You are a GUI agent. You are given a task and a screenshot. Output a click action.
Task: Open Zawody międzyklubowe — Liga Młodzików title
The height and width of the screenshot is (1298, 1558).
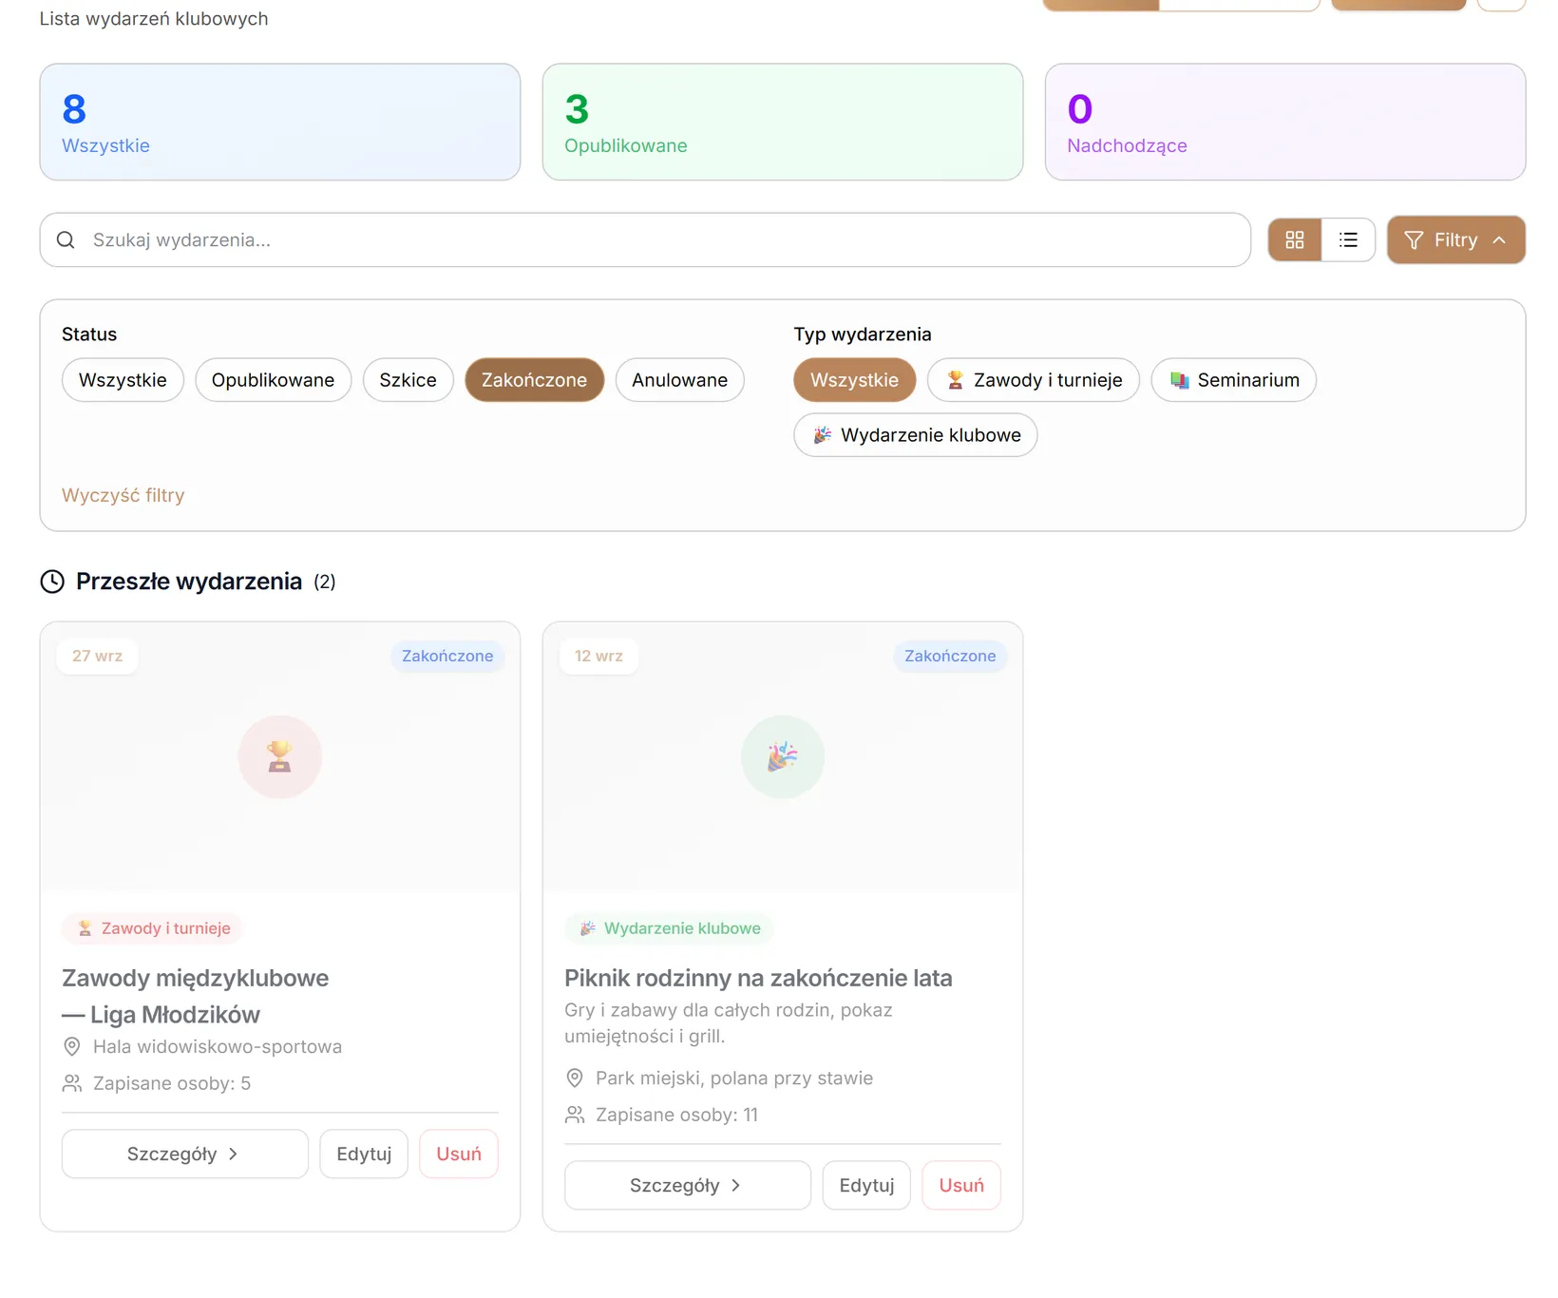(195, 996)
